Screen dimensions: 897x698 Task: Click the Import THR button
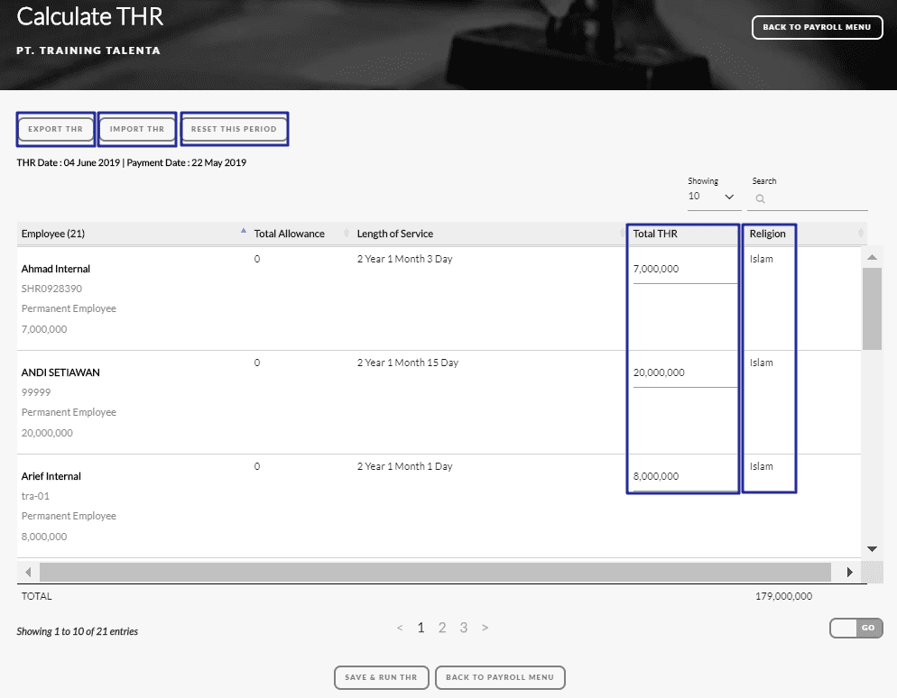click(137, 129)
